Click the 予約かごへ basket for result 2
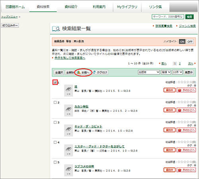The height and width of the screenshot is (179, 199). (186, 110)
